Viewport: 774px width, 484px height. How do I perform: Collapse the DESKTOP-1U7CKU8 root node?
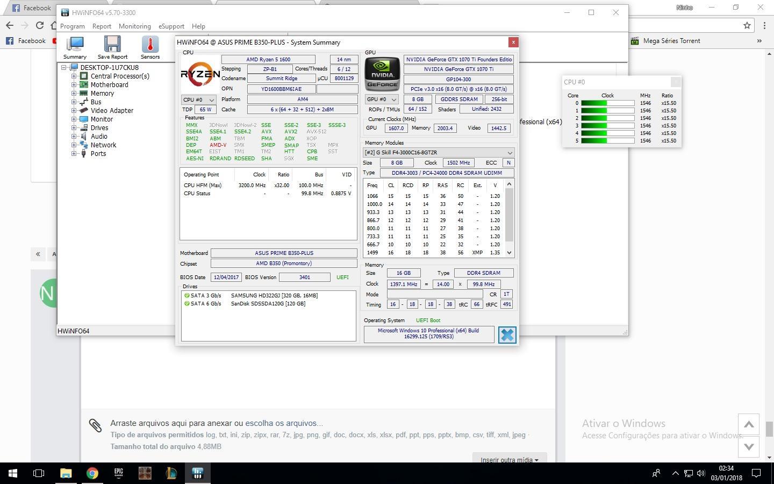(x=63, y=68)
